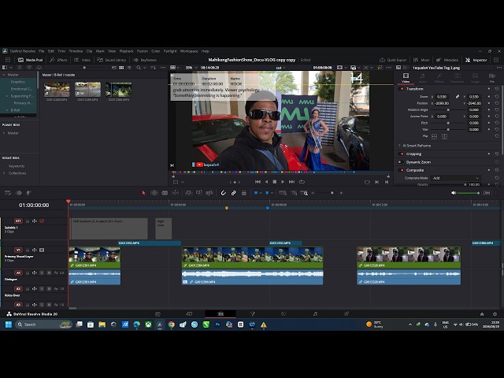Open the Windows Start menu

pyautogui.click(x=9, y=324)
